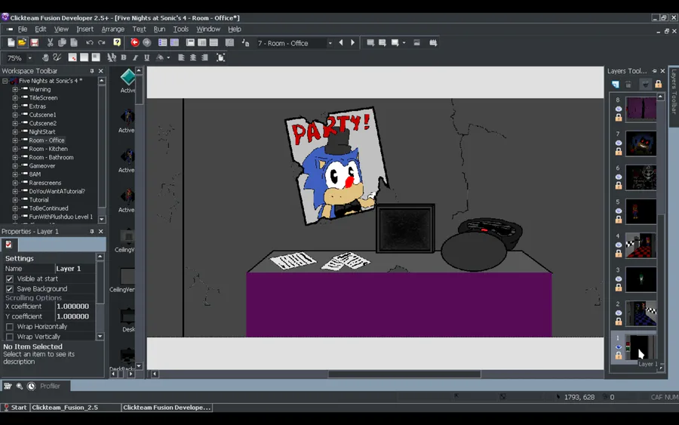Viewport: 679px width, 425px height.
Task: Go to previous frame arrow
Action: click(341, 42)
